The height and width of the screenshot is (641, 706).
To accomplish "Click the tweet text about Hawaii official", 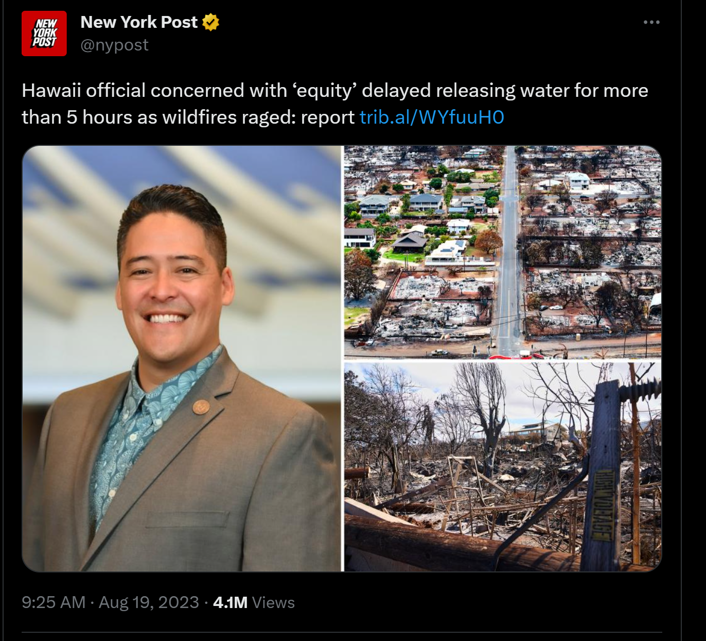I will tap(335, 104).
